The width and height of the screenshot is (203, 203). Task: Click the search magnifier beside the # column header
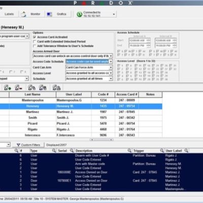click(x=16, y=150)
